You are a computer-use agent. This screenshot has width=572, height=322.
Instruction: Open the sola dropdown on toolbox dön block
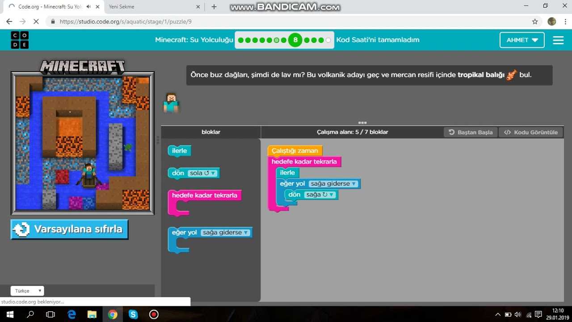(202, 173)
